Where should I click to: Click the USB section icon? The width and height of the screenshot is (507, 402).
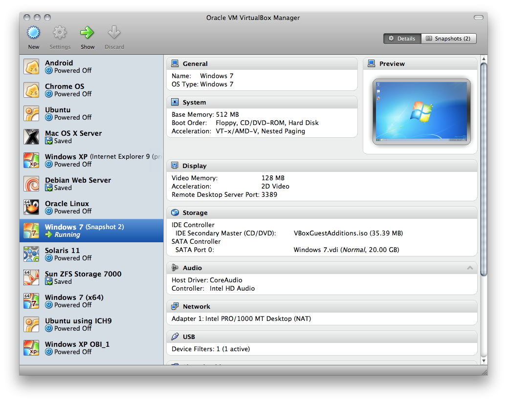175,337
